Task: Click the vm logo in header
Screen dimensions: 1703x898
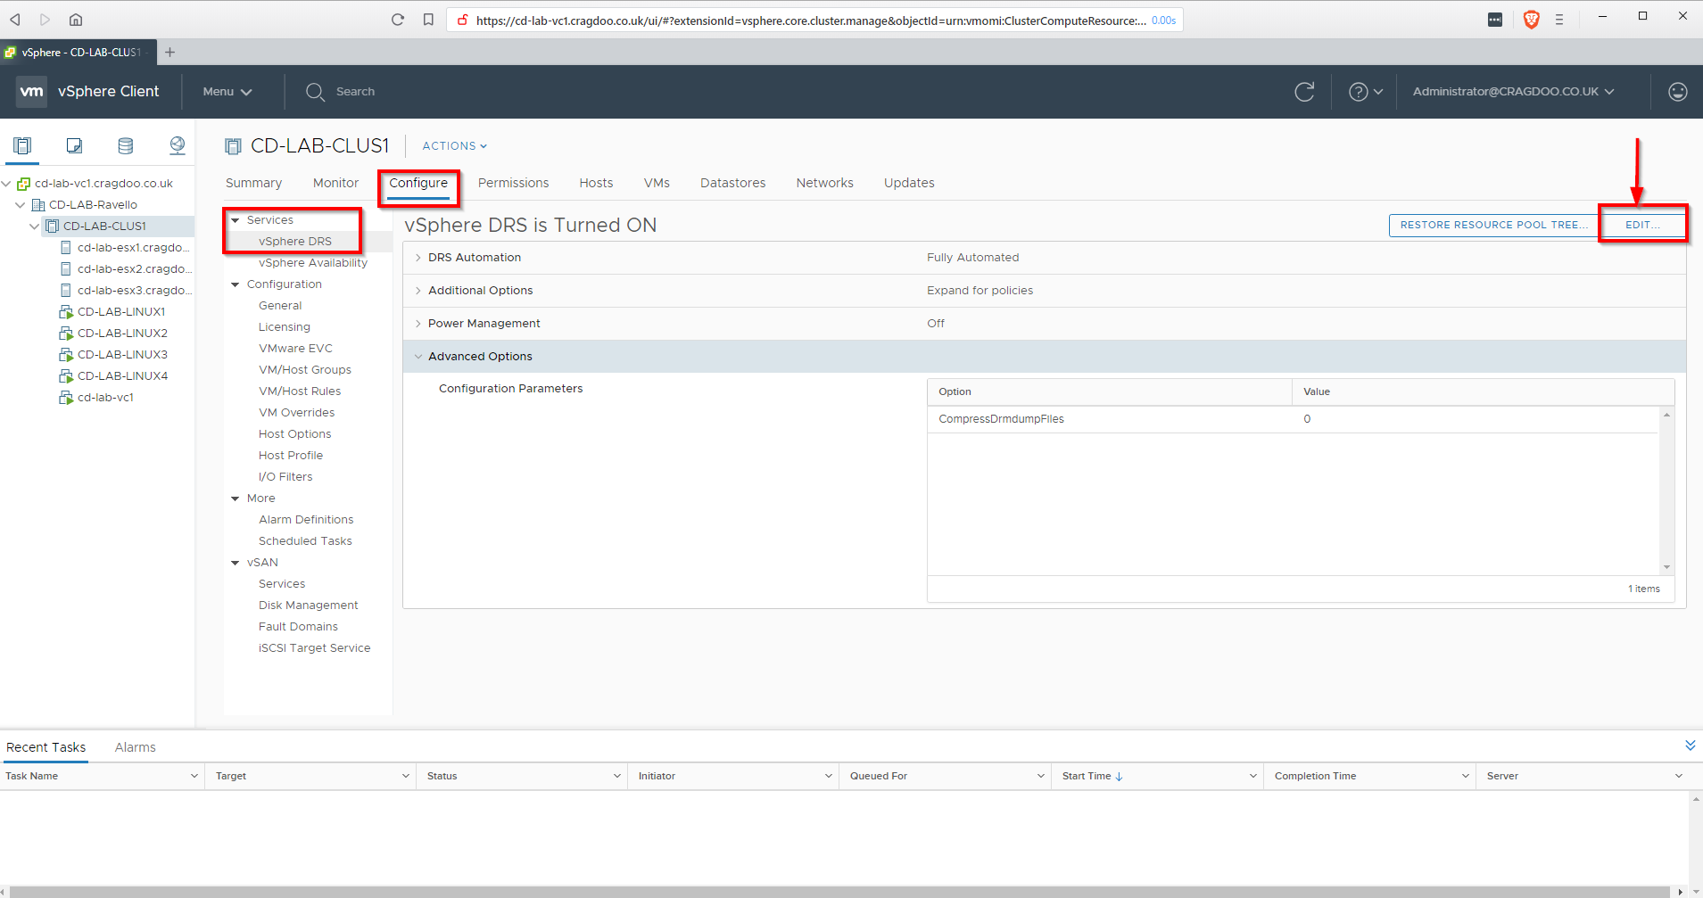Action: click(31, 91)
